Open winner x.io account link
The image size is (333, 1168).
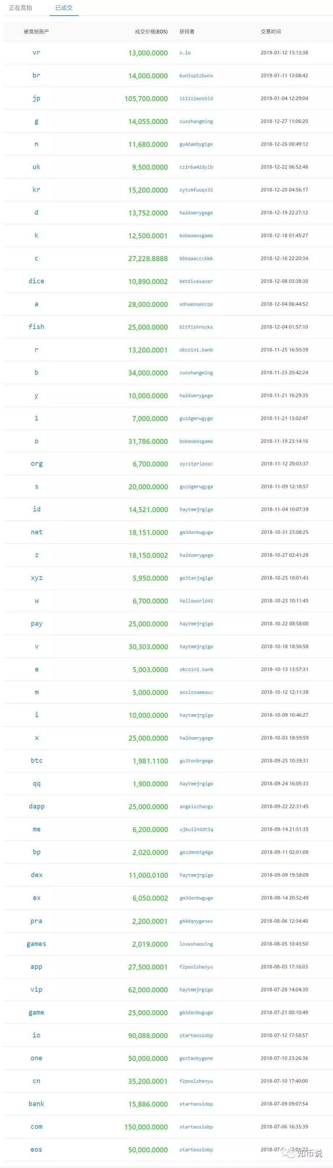coord(185,53)
